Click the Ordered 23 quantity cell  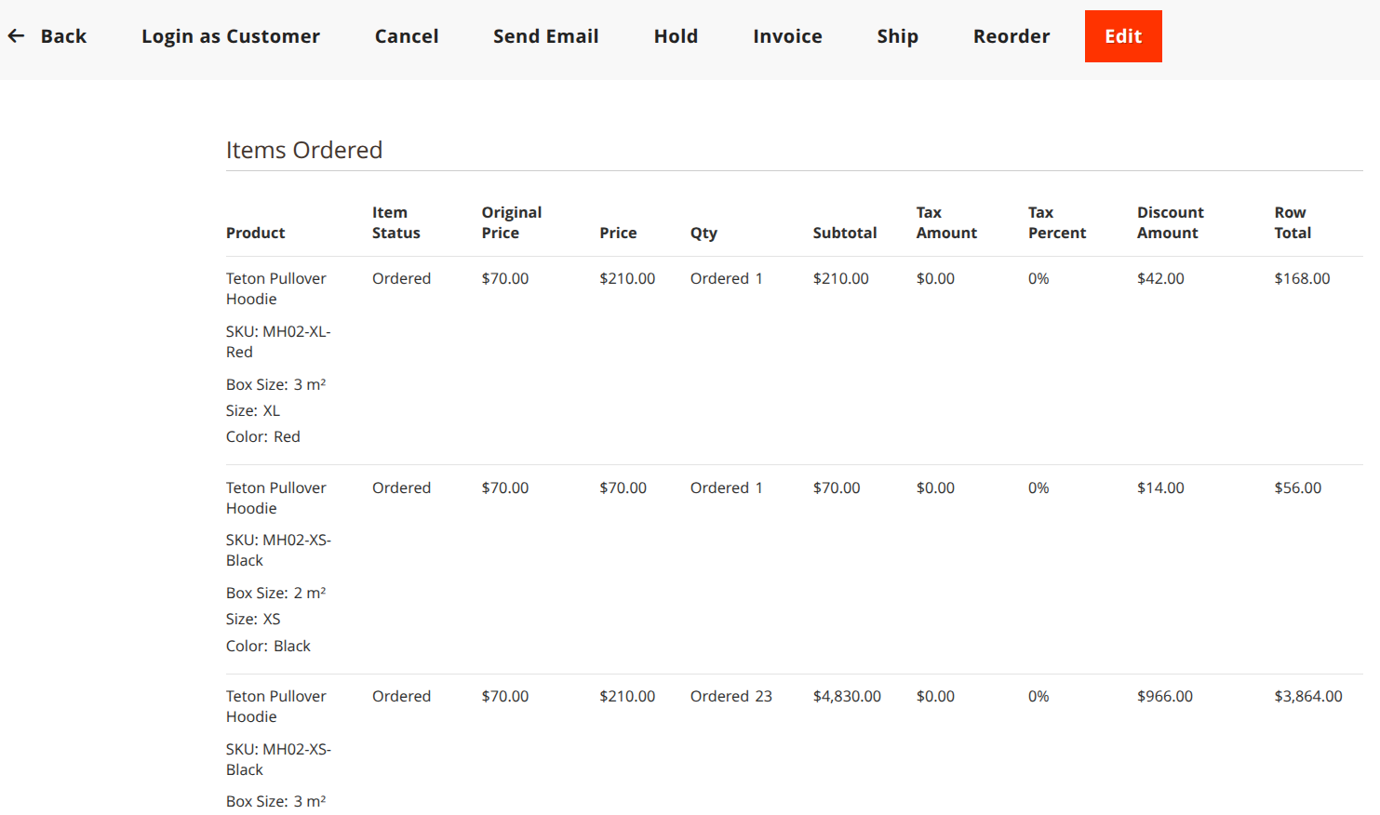click(731, 696)
